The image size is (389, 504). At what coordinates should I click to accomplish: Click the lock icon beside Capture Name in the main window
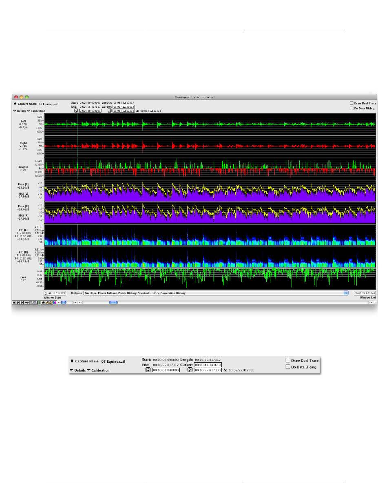pyautogui.click(x=15, y=104)
